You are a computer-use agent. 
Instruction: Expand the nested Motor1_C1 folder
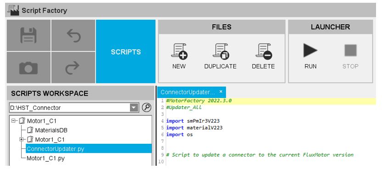point(22,140)
